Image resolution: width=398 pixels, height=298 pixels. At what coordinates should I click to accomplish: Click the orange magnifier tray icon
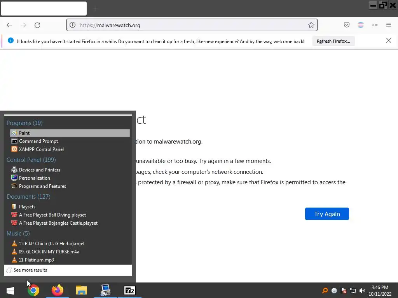pyautogui.click(x=325, y=291)
